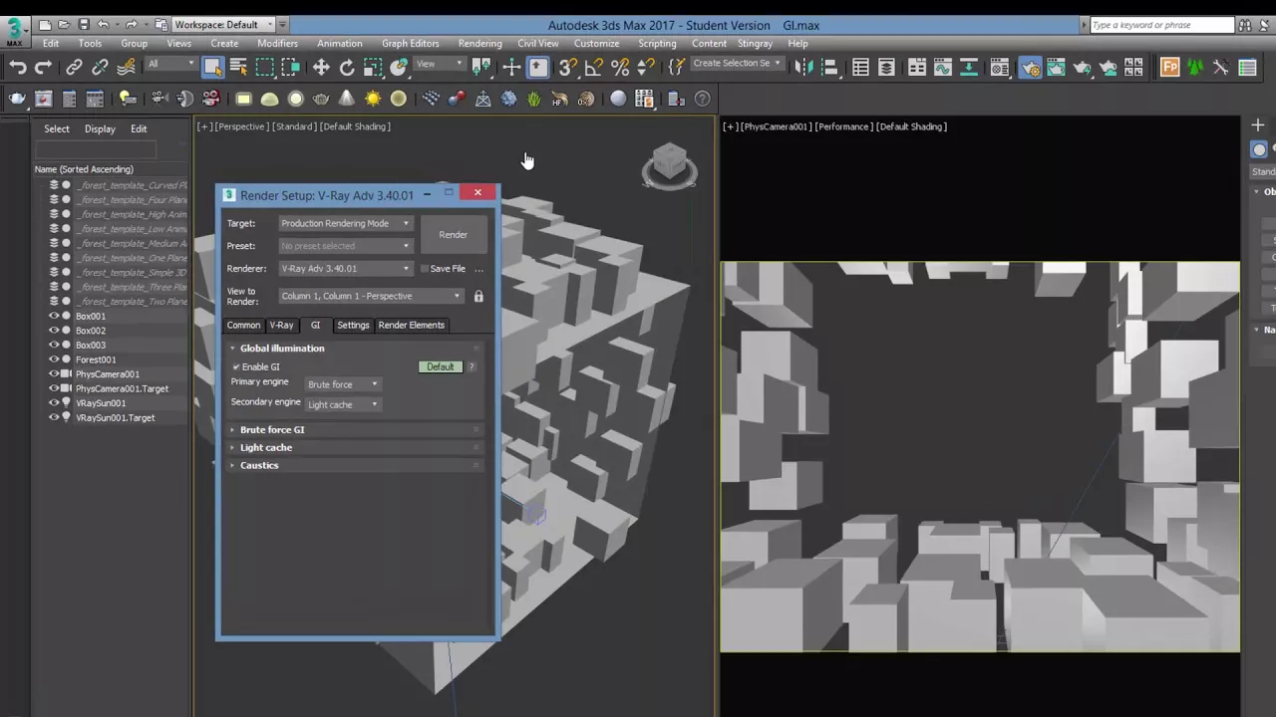Open the Primary engine Brute force dropdown

[x=342, y=384]
